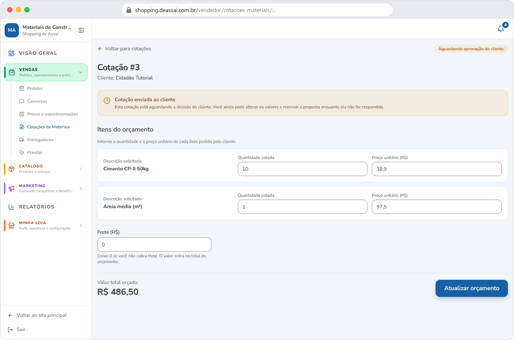
Task: Click the Visão Geral grid icon
Action: tap(11, 53)
